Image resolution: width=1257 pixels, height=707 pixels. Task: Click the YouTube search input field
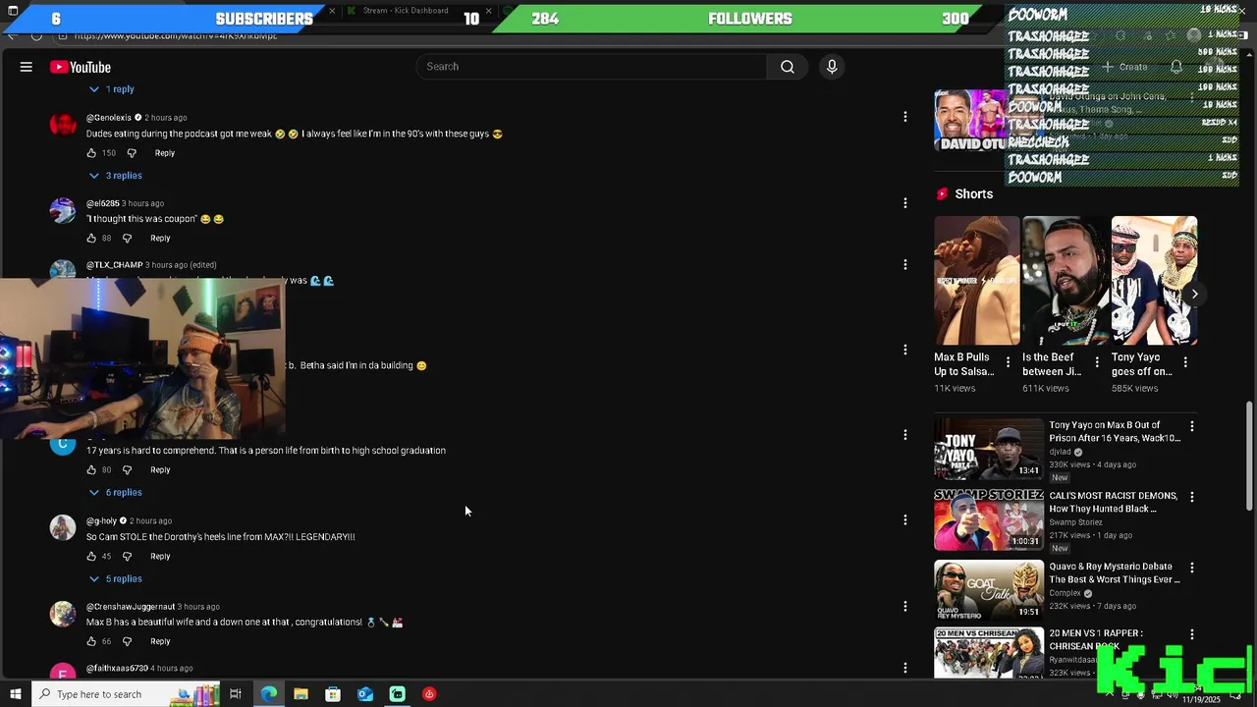591,67
